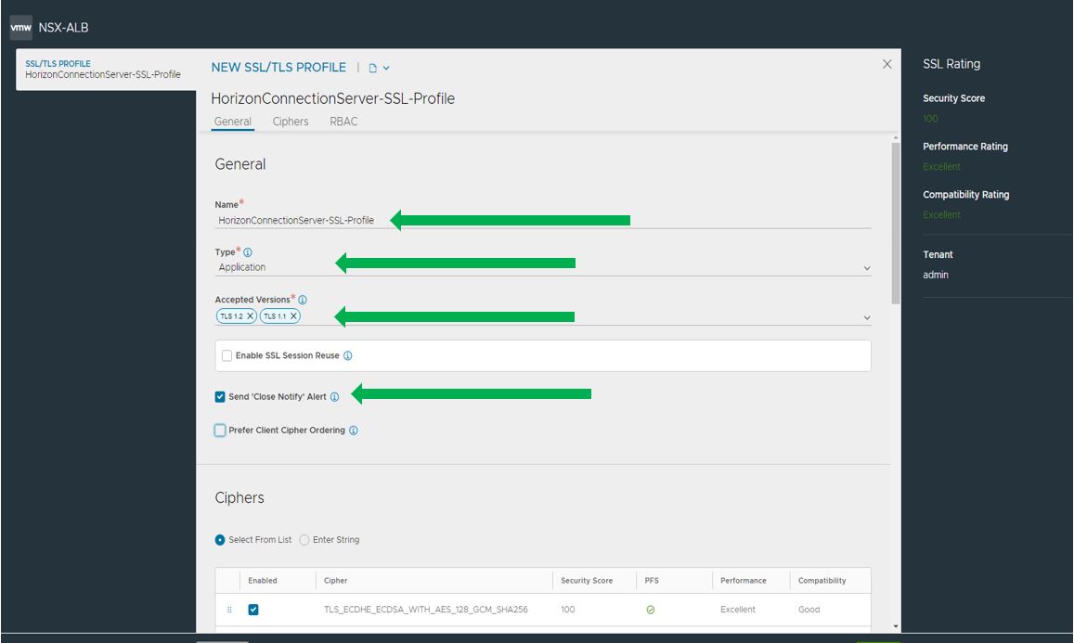Click the Cipher column header

(x=336, y=581)
